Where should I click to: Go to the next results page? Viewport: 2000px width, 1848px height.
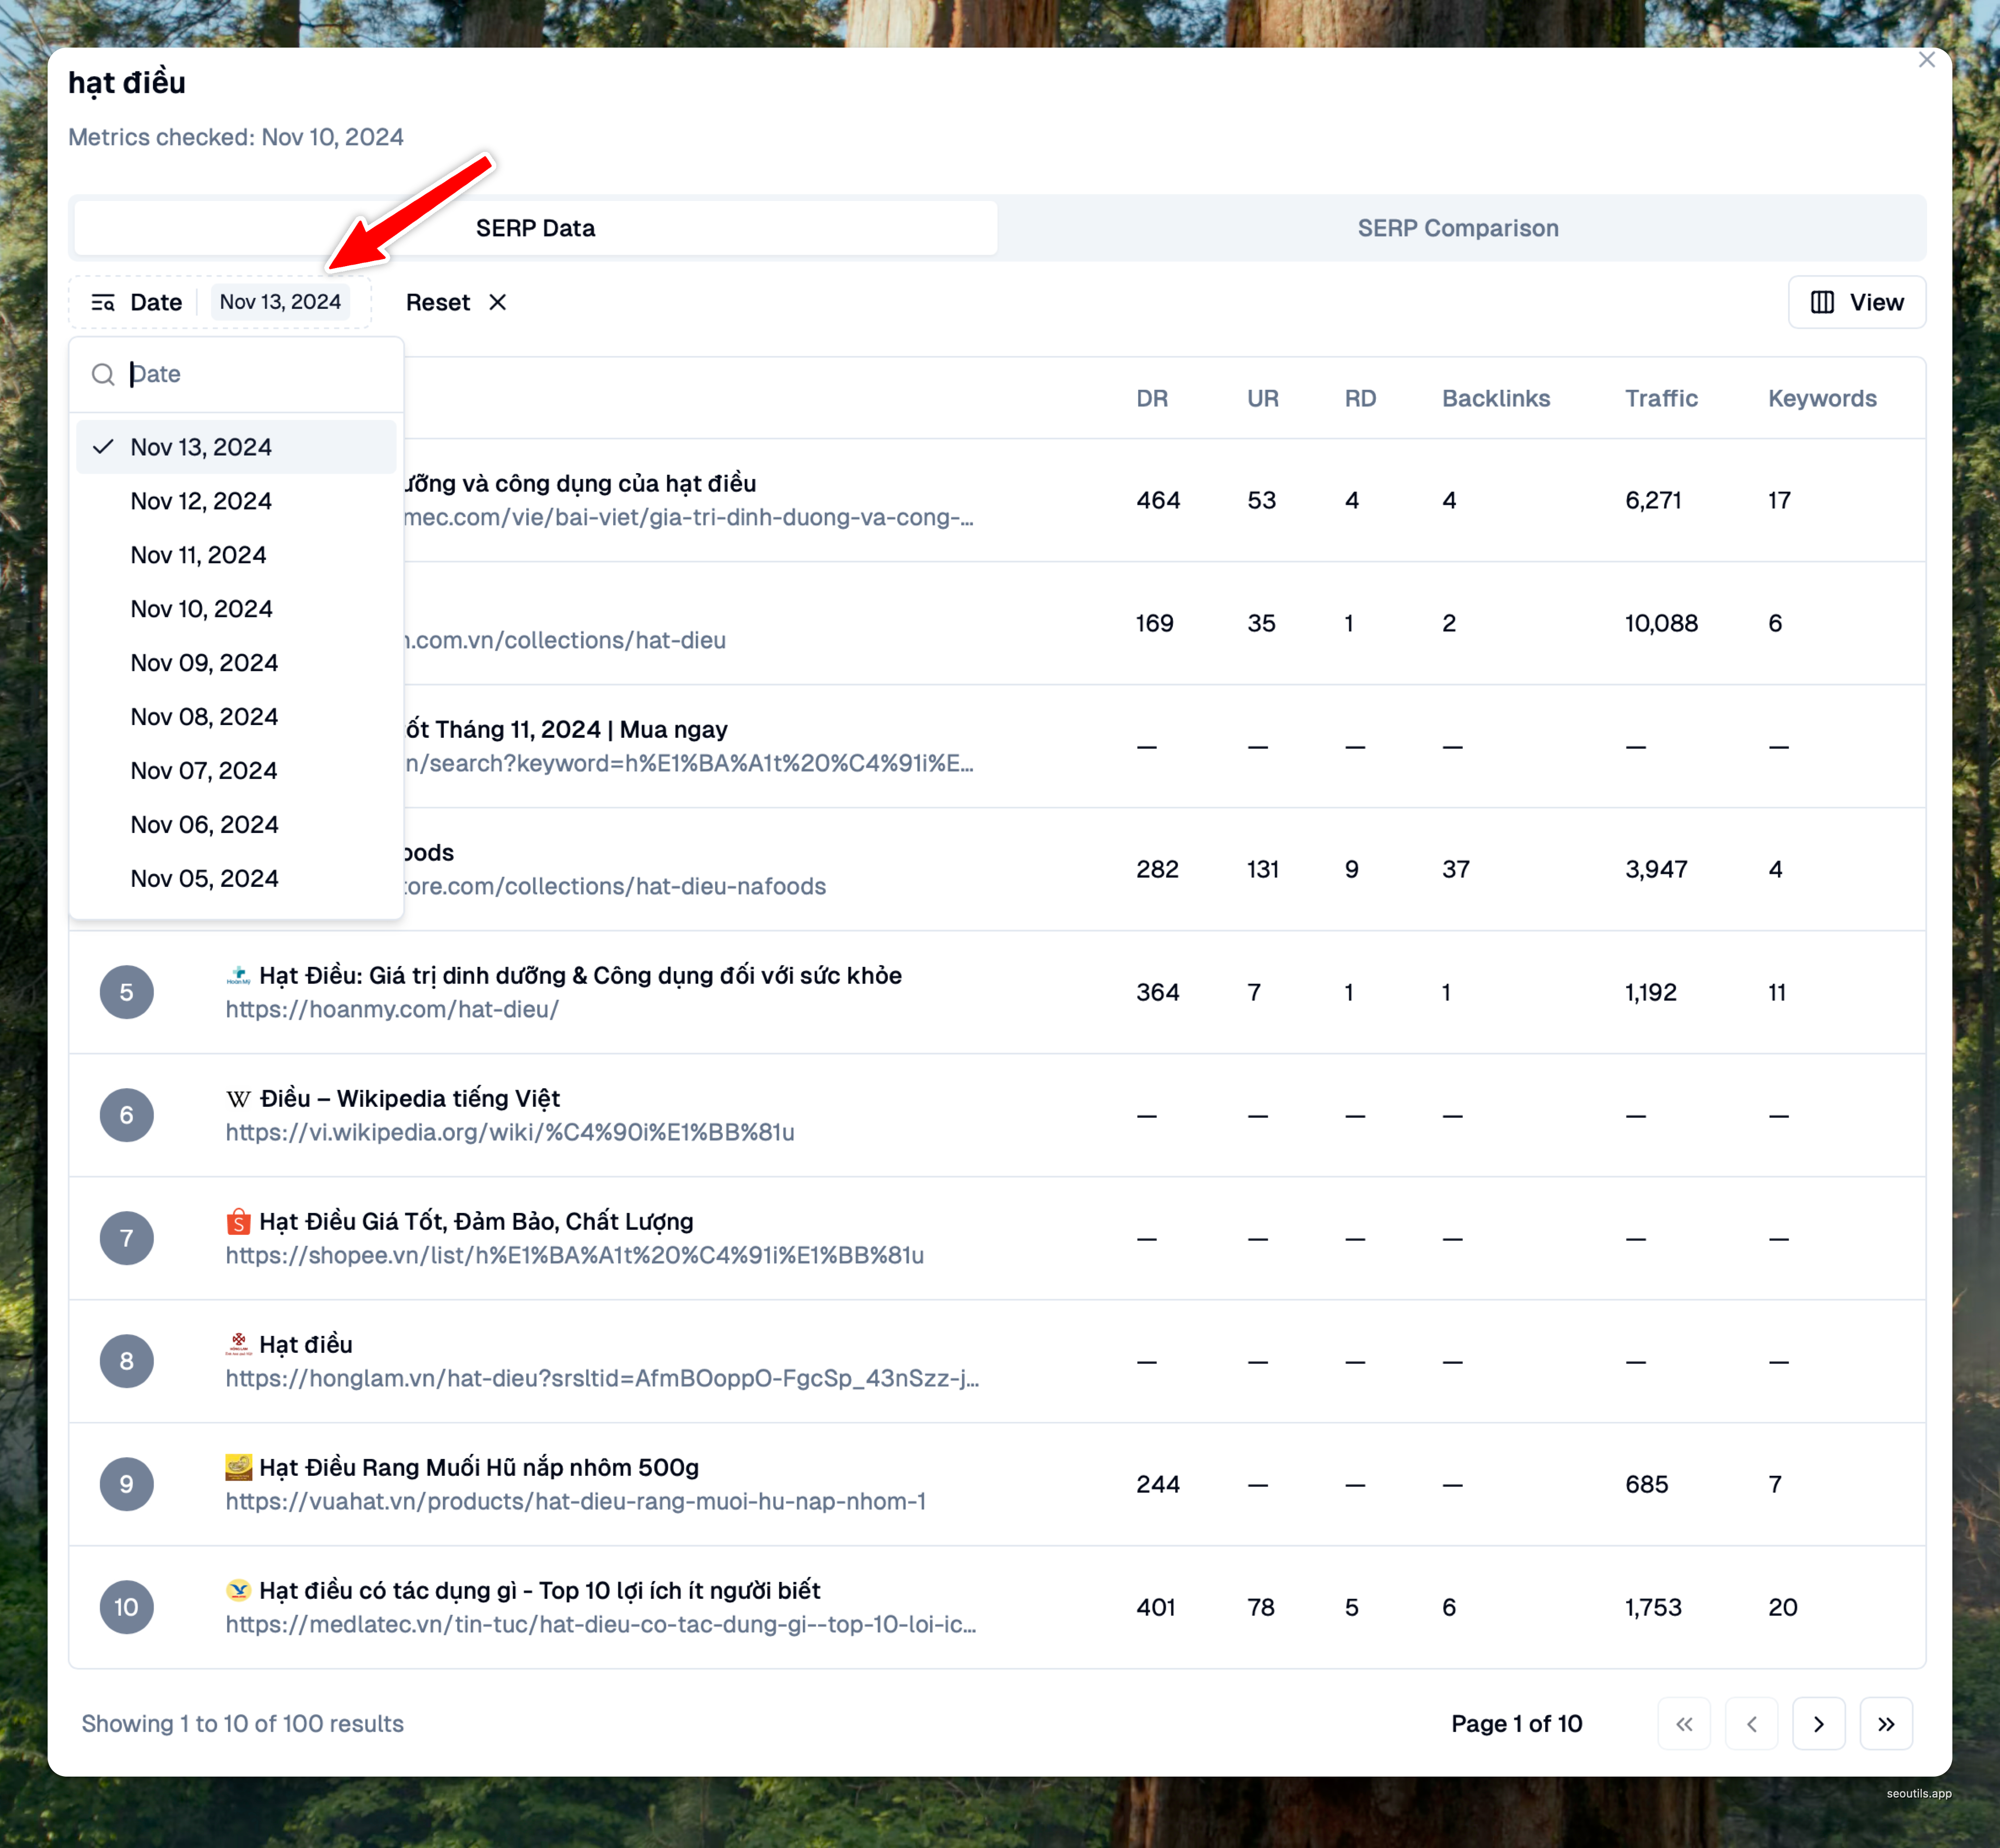point(1818,1723)
